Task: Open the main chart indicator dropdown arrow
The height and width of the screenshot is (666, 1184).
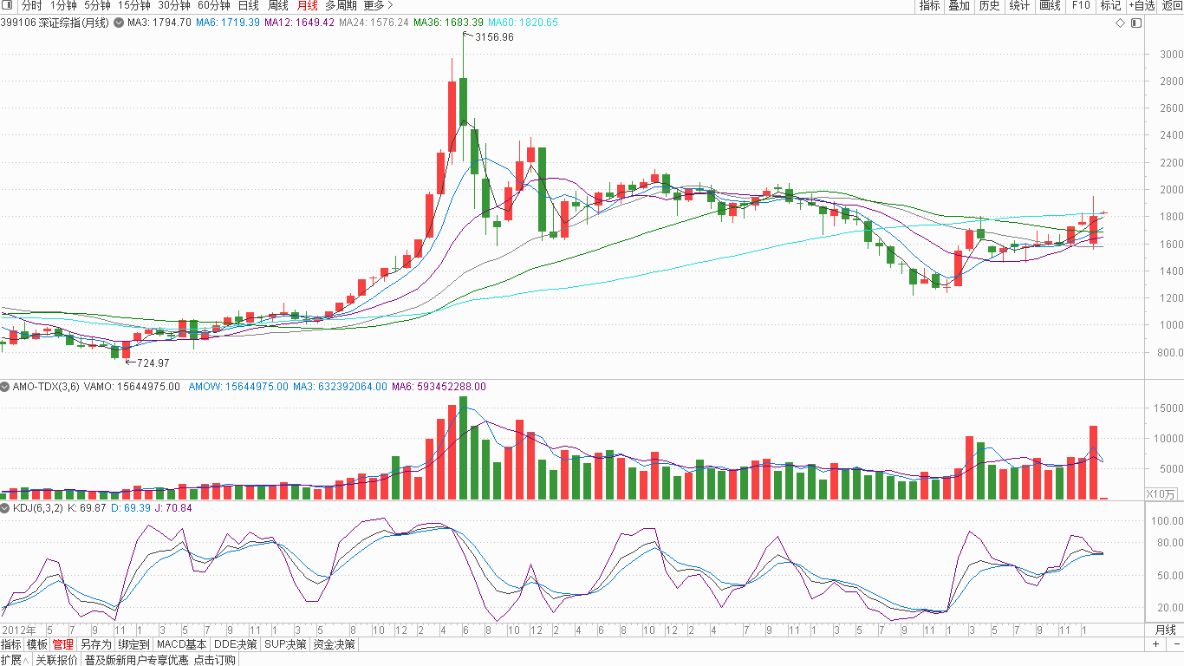Action: pos(119,23)
